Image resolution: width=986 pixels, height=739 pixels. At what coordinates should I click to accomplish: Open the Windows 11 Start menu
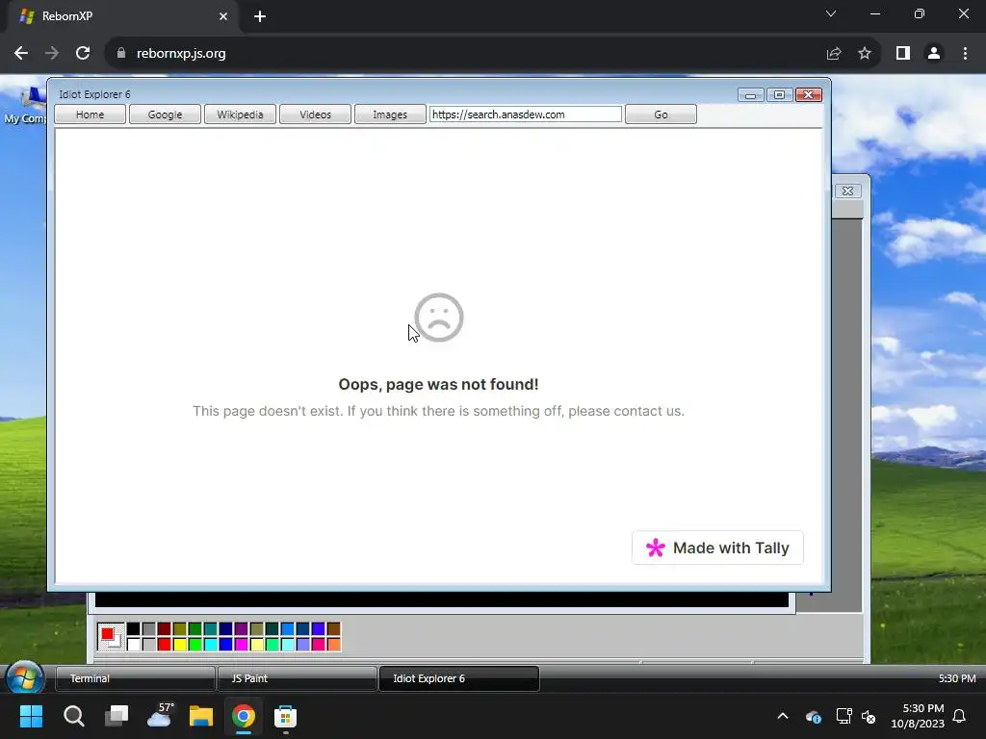[x=31, y=716]
